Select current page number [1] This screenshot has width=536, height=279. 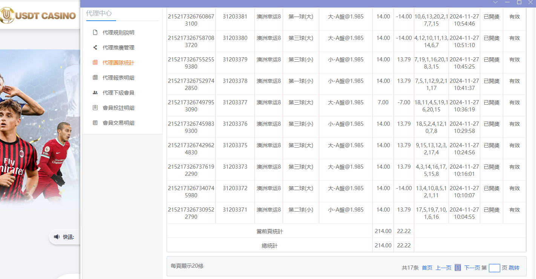(458, 268)
